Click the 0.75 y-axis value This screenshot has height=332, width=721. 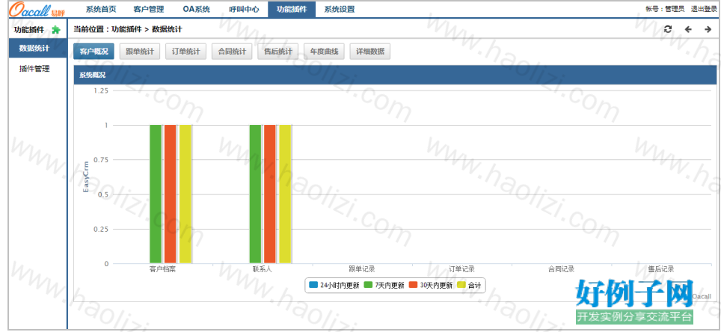pyautogui.click(x=101, y=160)
